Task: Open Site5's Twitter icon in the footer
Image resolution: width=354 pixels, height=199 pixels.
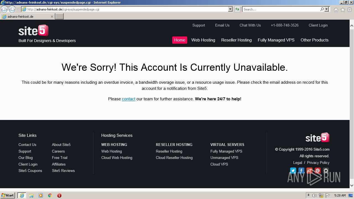Action: 293,171
